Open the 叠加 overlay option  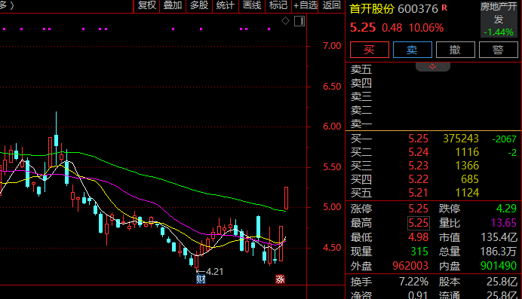click(173, 5)
